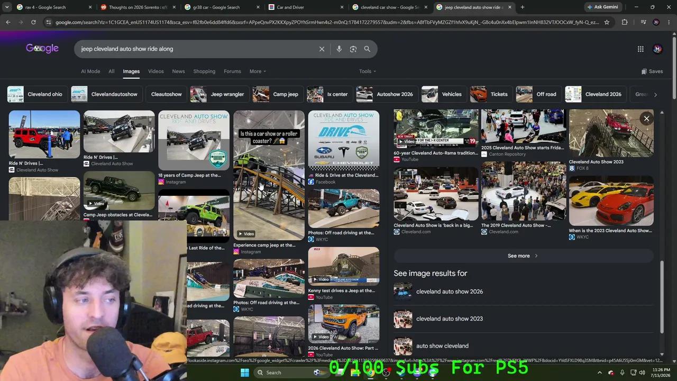Image resolution: width=677 pixels, height=381 pixels.
Task: Switch to the Thoughts on 2026 Sorento tab
Action: pyautogui.click(x=138, y=7)
